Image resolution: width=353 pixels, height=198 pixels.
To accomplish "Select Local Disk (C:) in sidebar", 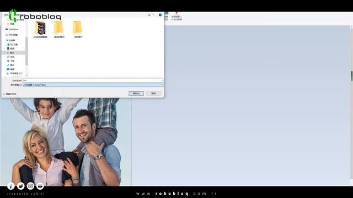I will (x=15, y=73).
